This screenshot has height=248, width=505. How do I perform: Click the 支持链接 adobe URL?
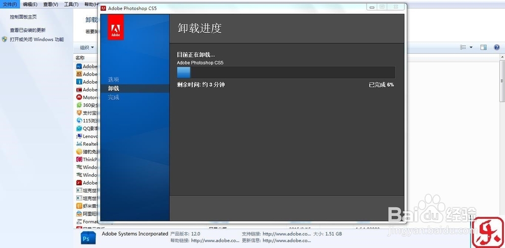coord(287,234)
